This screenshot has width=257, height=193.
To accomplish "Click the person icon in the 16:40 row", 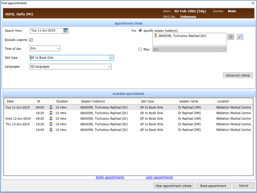I will pyautogui.click(x=51, y=130).
